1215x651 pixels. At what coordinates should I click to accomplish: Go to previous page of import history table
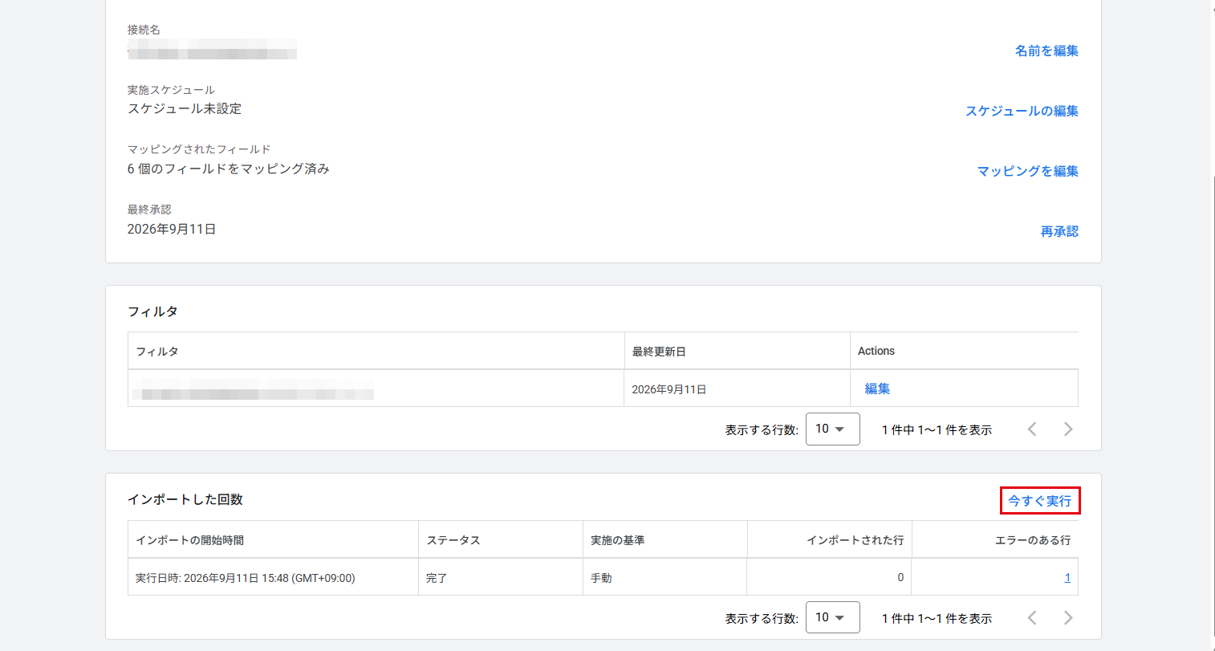[x=1032, y=618]
